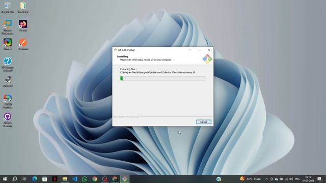Launch Google Chrome from taskbar
326x183 pixels.
[x=95, y=179]
